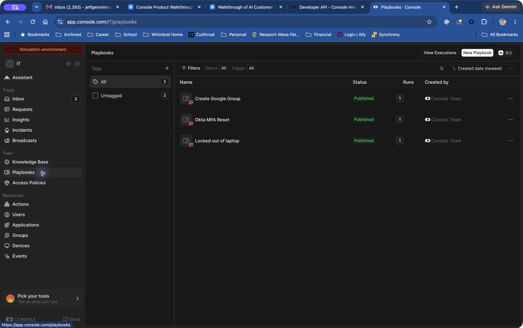Open the Okta MFA Reset playbook
This screenshot has height=328, width=523.
(x=212, y=120)
